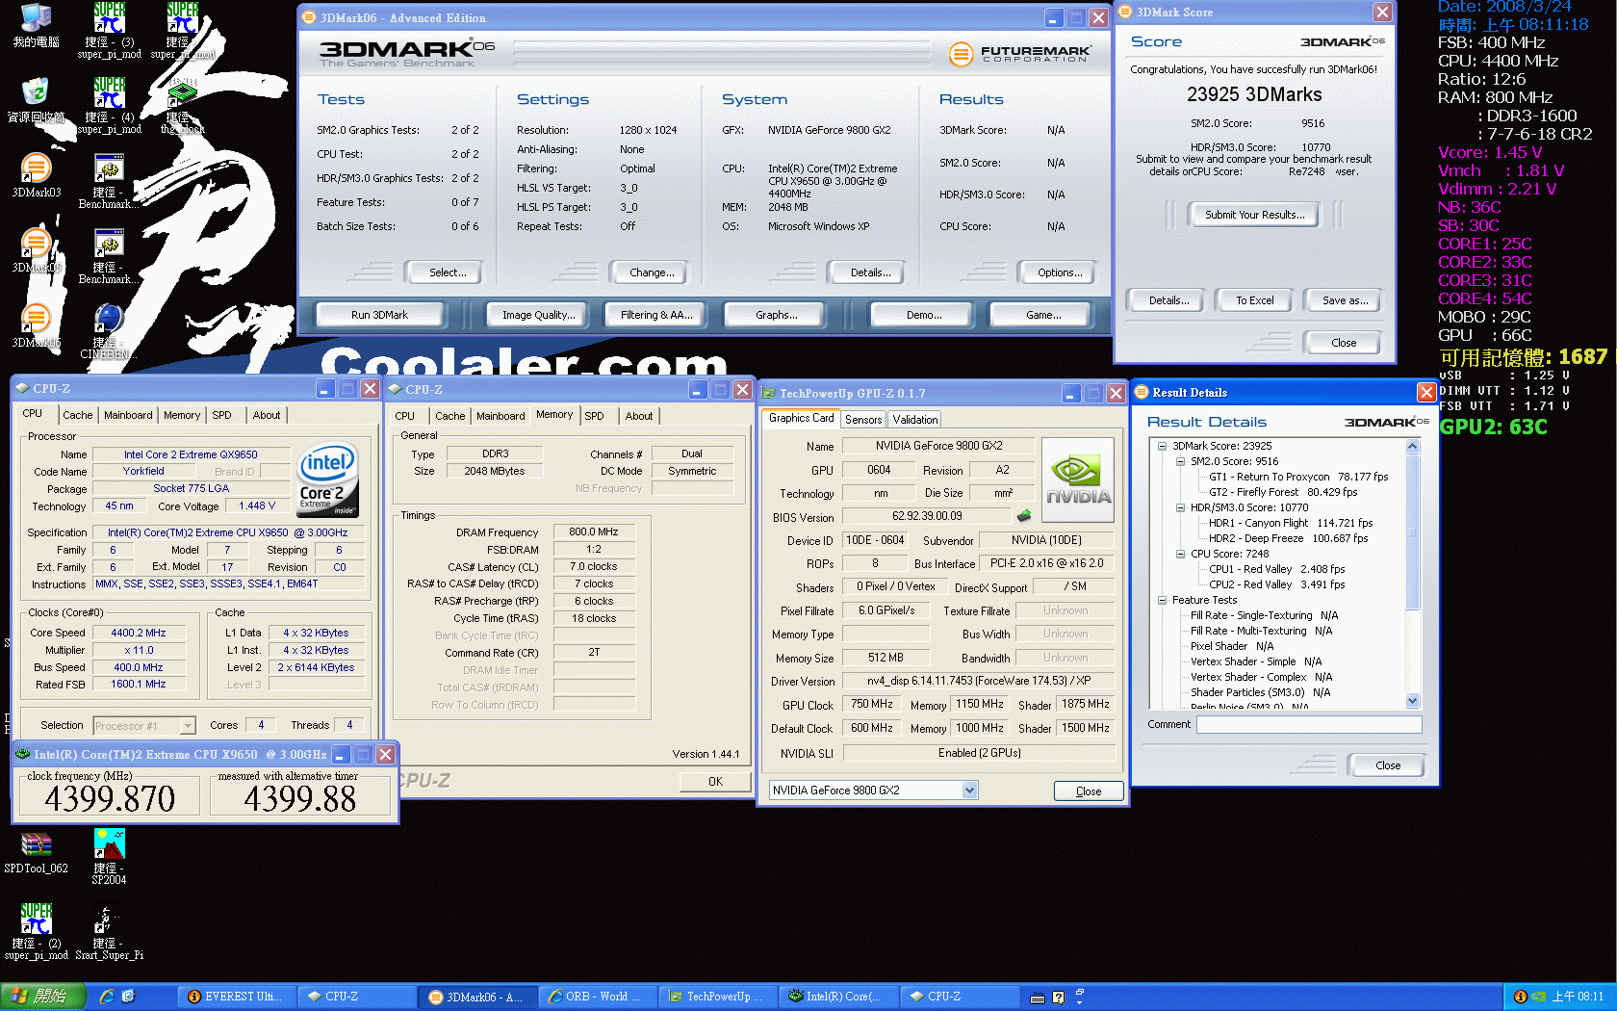
Task: Open About tab in the Memory CPU-Z window
Action: pos(639,416)
